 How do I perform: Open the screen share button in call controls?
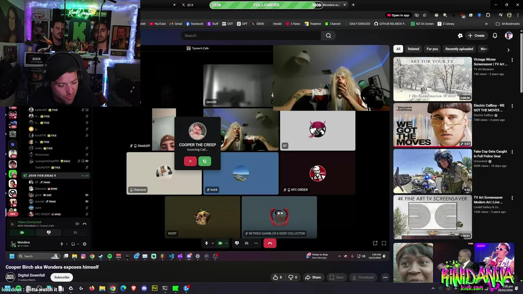[x=237, y=243]
